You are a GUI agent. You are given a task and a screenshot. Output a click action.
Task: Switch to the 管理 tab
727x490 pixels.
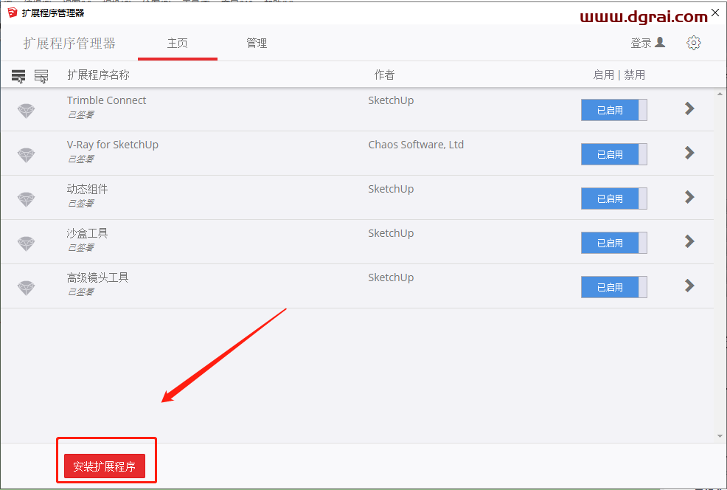[x=257, y=43]
